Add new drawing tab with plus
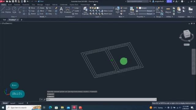196x110 pixels. click(21, 20)
